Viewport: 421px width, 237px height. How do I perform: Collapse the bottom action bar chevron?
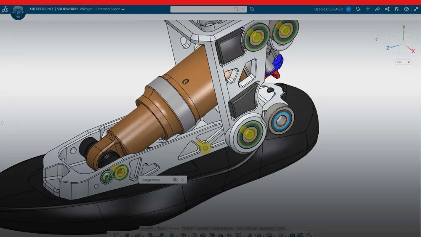(x=109, y=233)
